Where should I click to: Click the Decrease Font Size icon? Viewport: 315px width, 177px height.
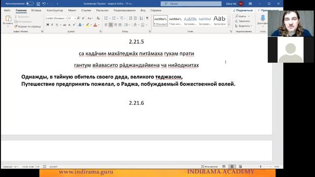point(83,18)
